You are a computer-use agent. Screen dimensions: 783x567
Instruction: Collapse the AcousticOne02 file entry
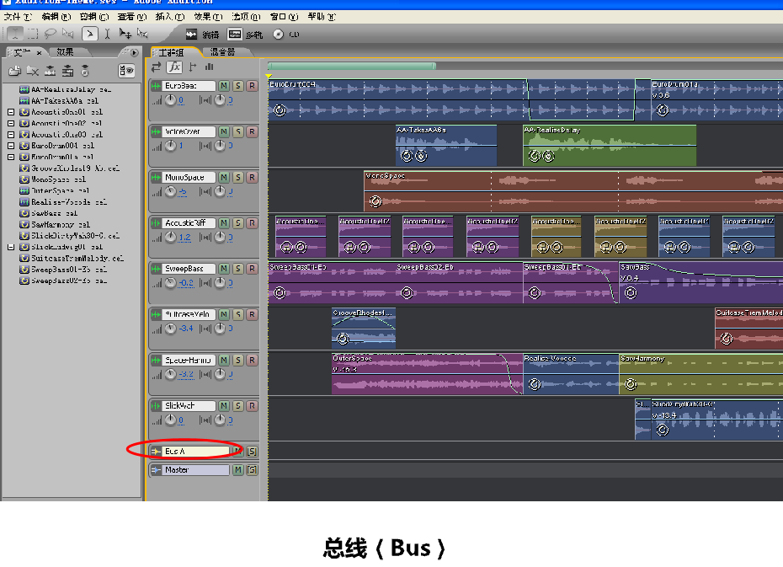11,123
